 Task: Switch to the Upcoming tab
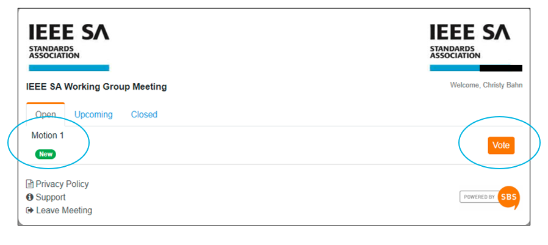tap(93, 114)
